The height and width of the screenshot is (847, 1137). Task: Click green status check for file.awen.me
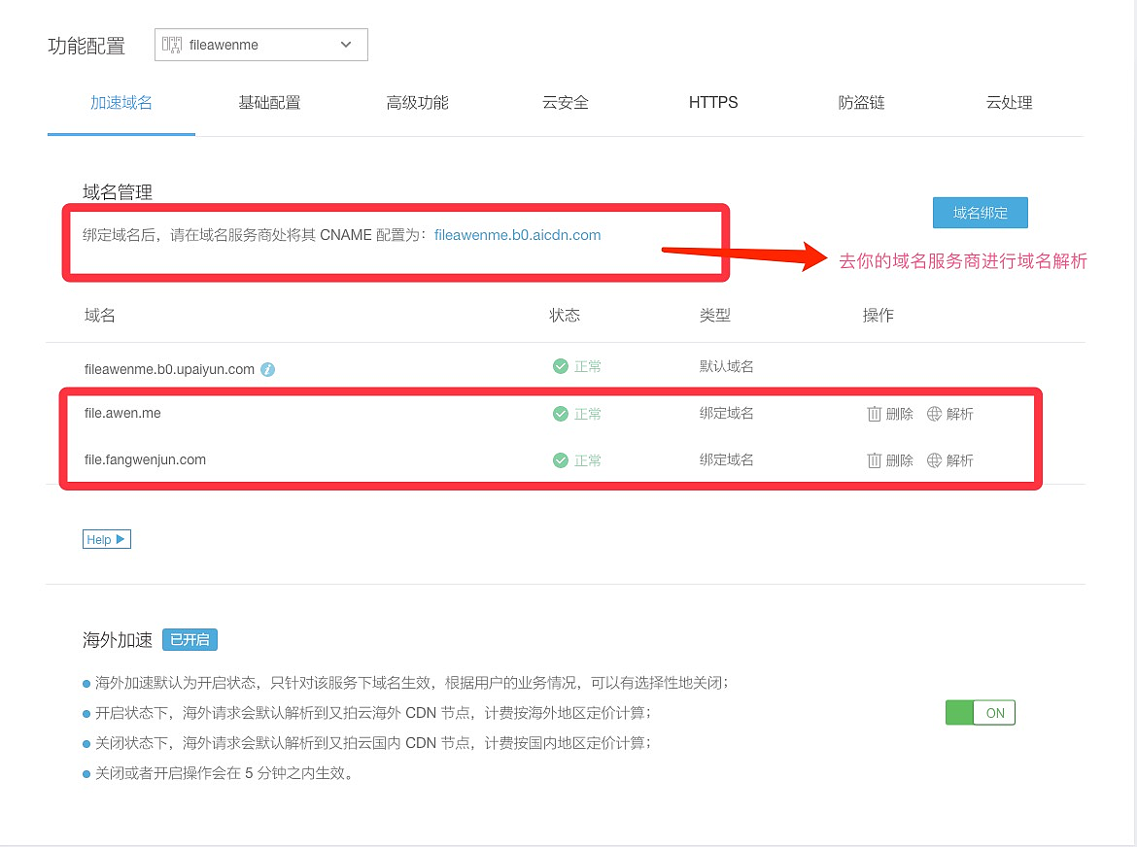coord(560,414)
